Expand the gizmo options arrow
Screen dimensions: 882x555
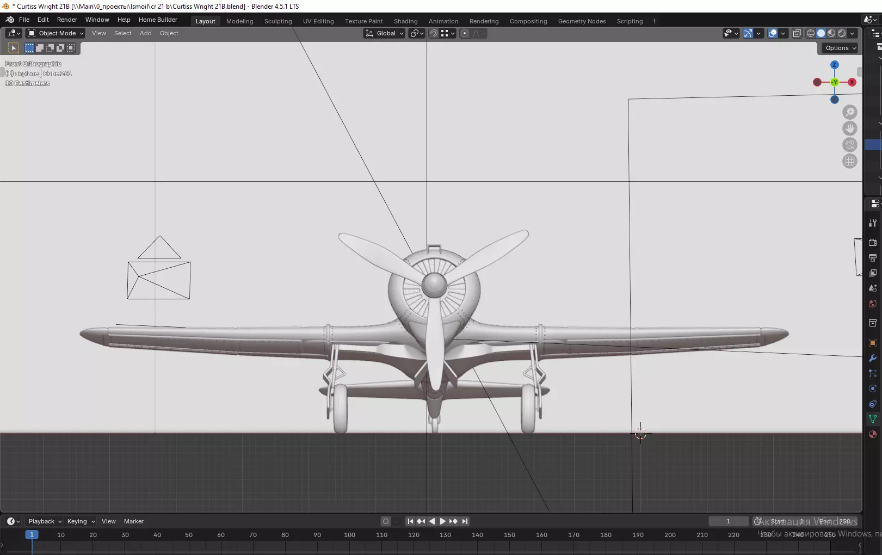[758, 33]
